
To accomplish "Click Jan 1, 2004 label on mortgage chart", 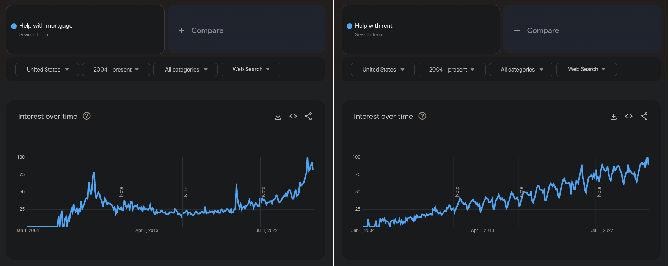I will 27,230.
